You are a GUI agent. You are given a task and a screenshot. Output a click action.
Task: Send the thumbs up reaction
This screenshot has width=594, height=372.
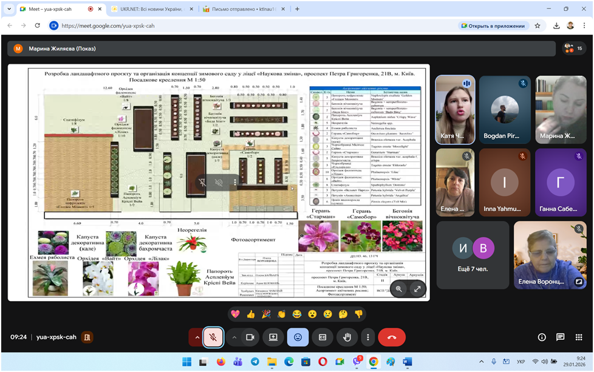pyautogui.click(x=251, y=314)
